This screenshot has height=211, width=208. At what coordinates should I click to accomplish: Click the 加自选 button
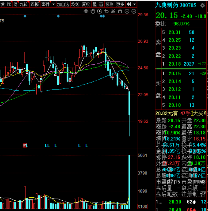click(x=63, y=4)
